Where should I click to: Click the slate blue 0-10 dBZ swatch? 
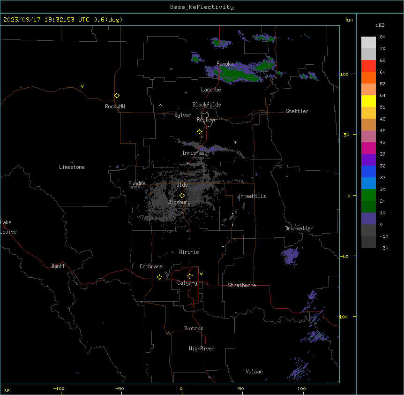pos(368,219)
